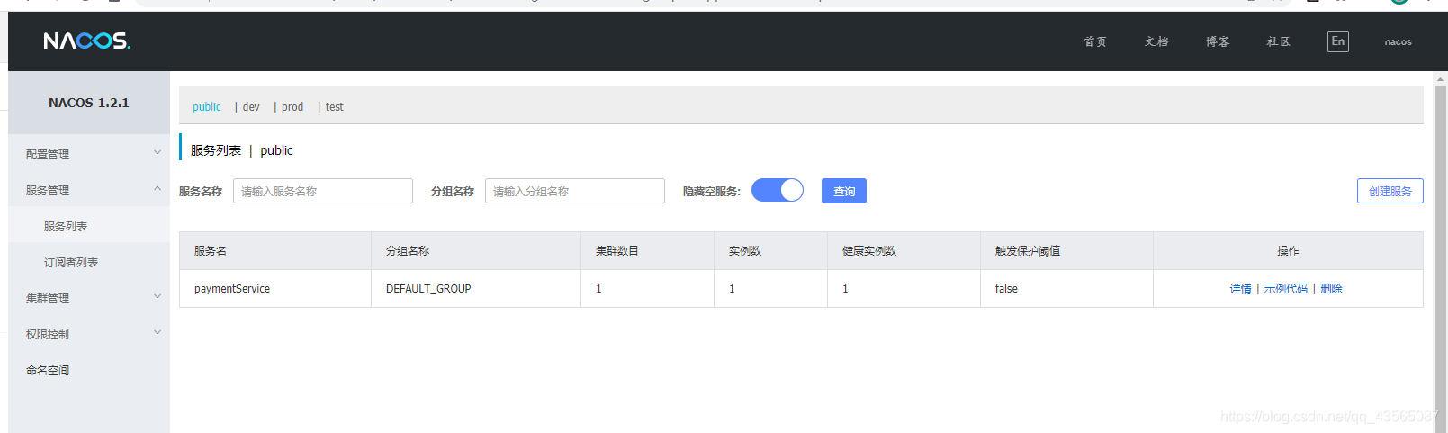Switch language with the En button
The image size is (1448, 433).
coord(1338,41)
